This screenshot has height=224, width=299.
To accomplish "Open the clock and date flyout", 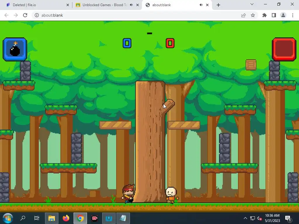I will (x=272, y=218).
